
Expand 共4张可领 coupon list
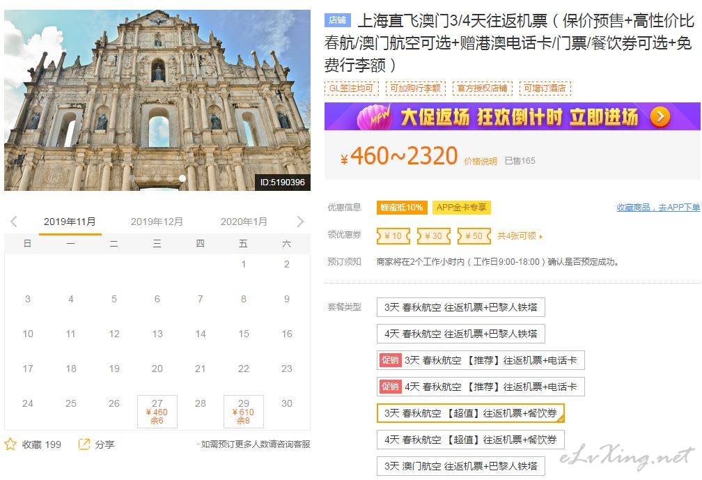tap(520, 236)
